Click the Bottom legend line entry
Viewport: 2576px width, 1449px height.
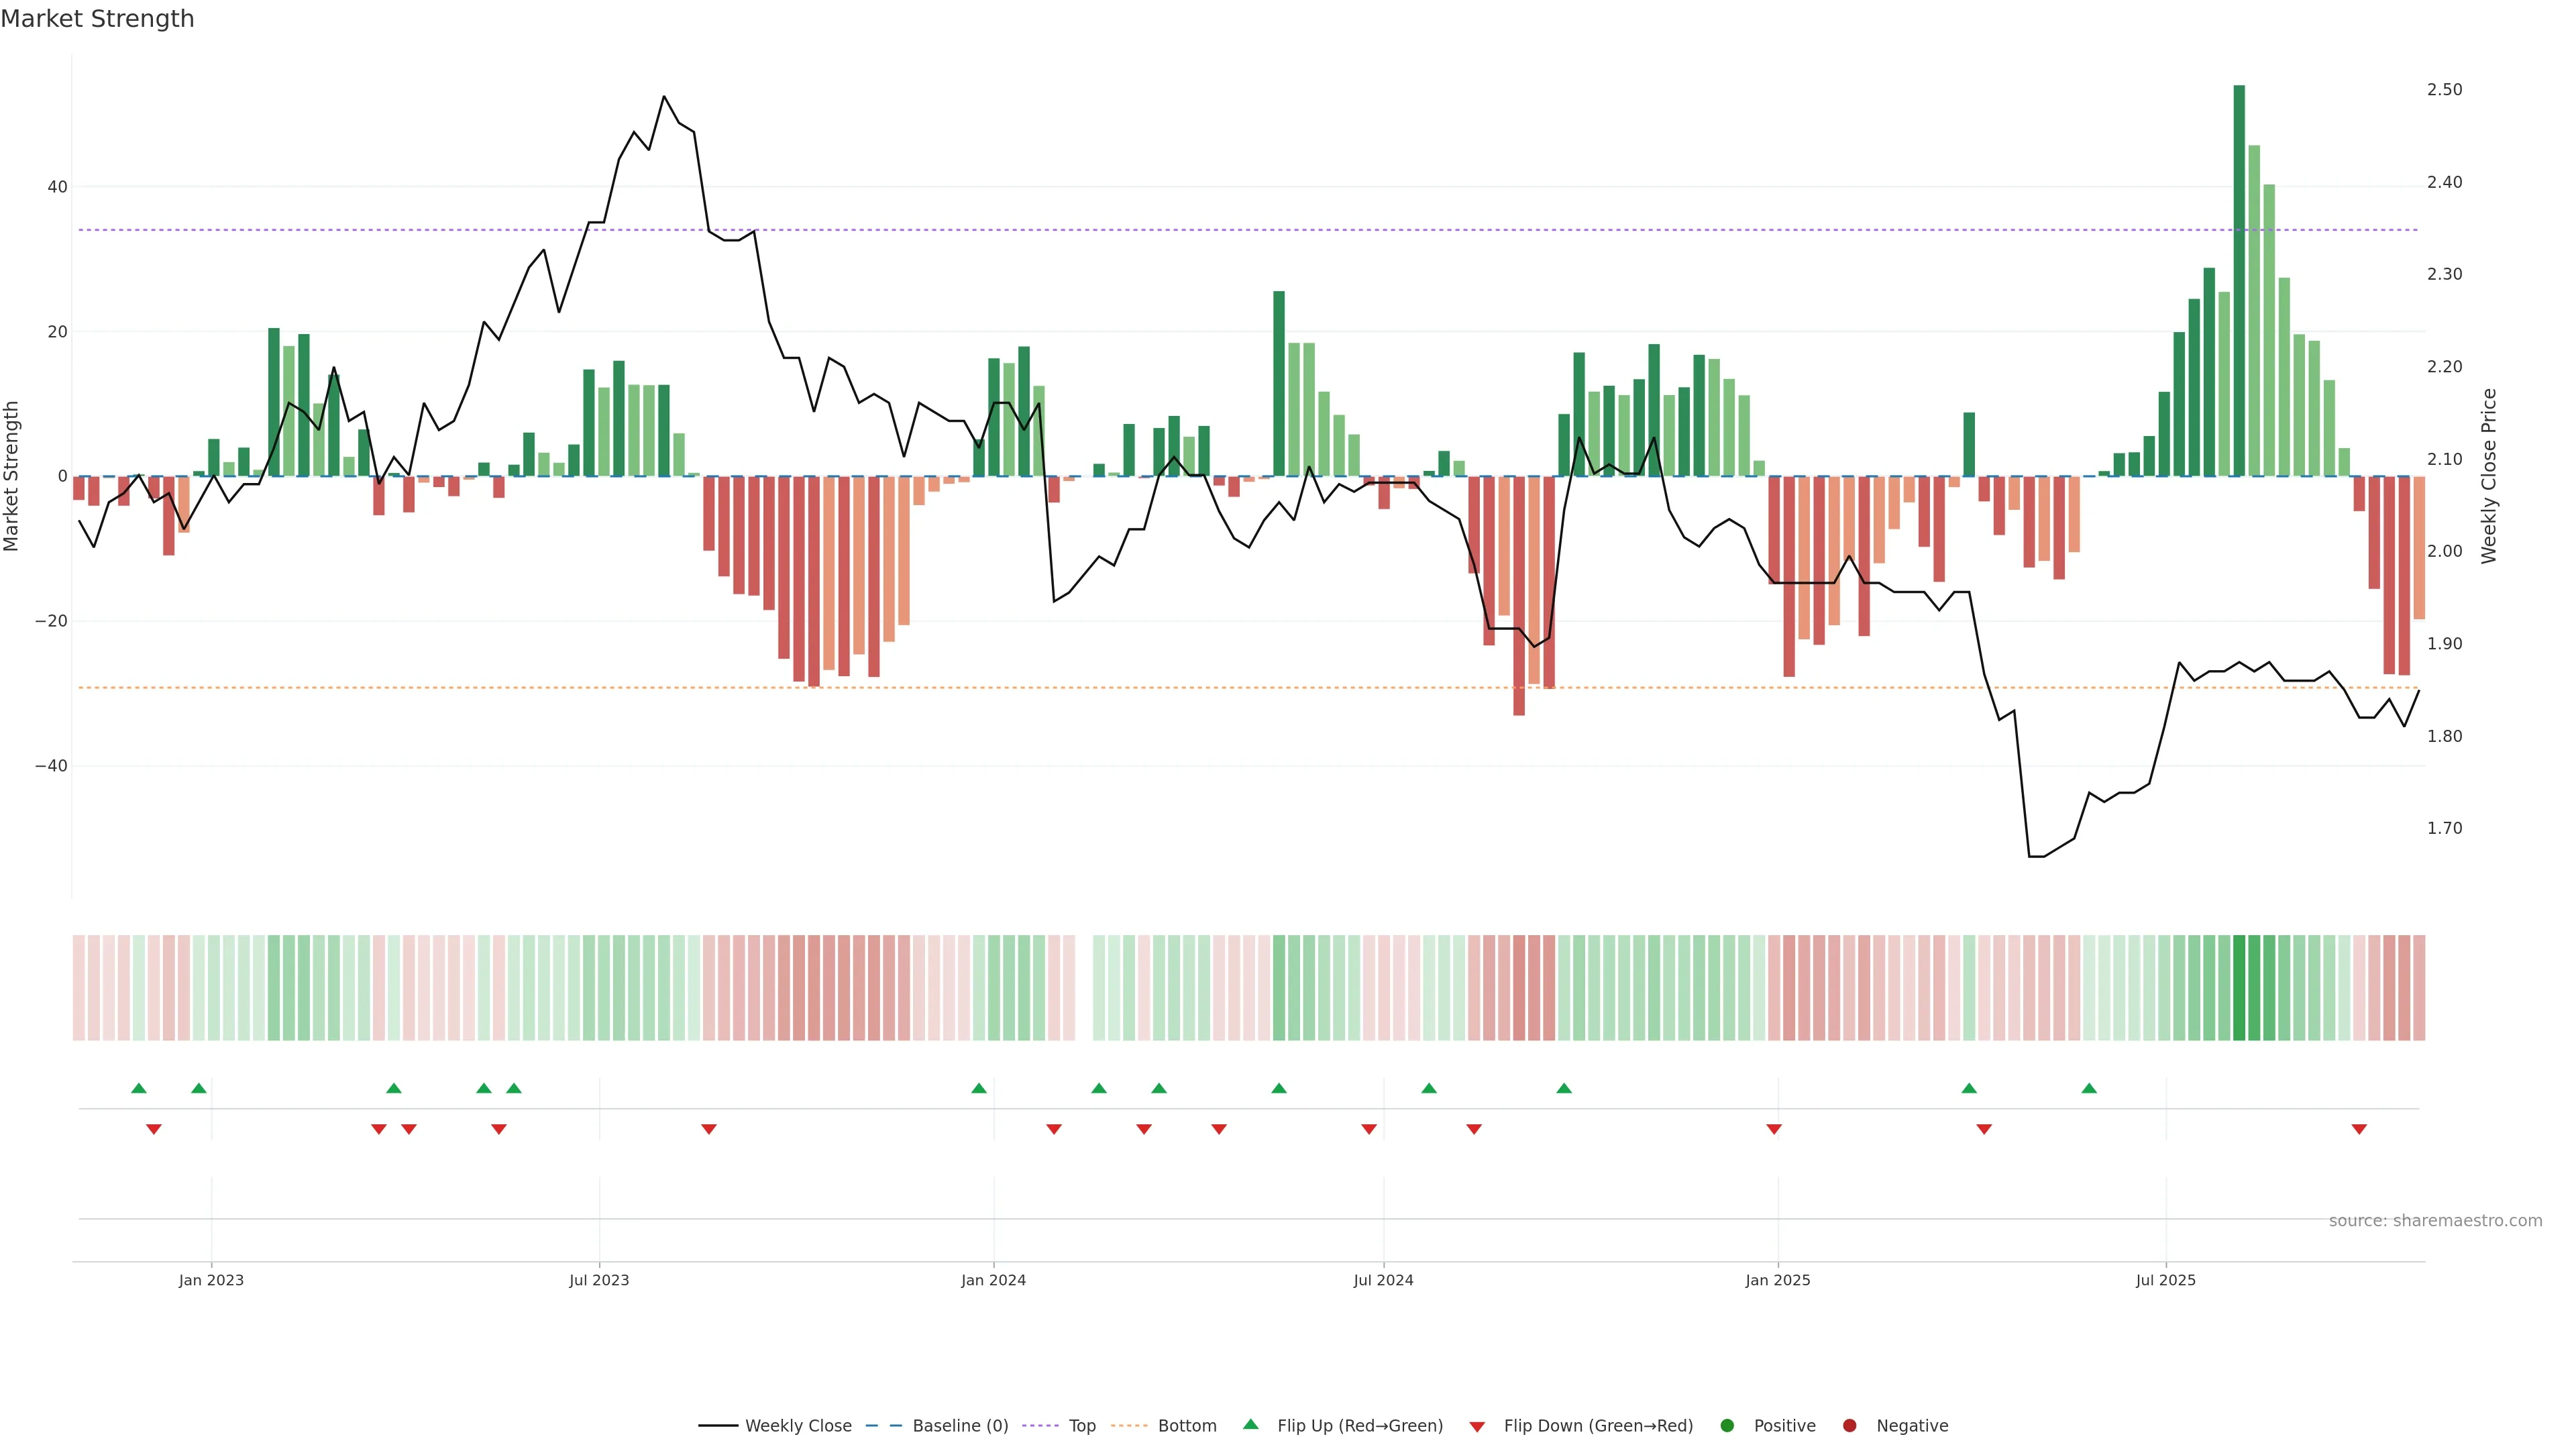click(x=1186, y=1425)
